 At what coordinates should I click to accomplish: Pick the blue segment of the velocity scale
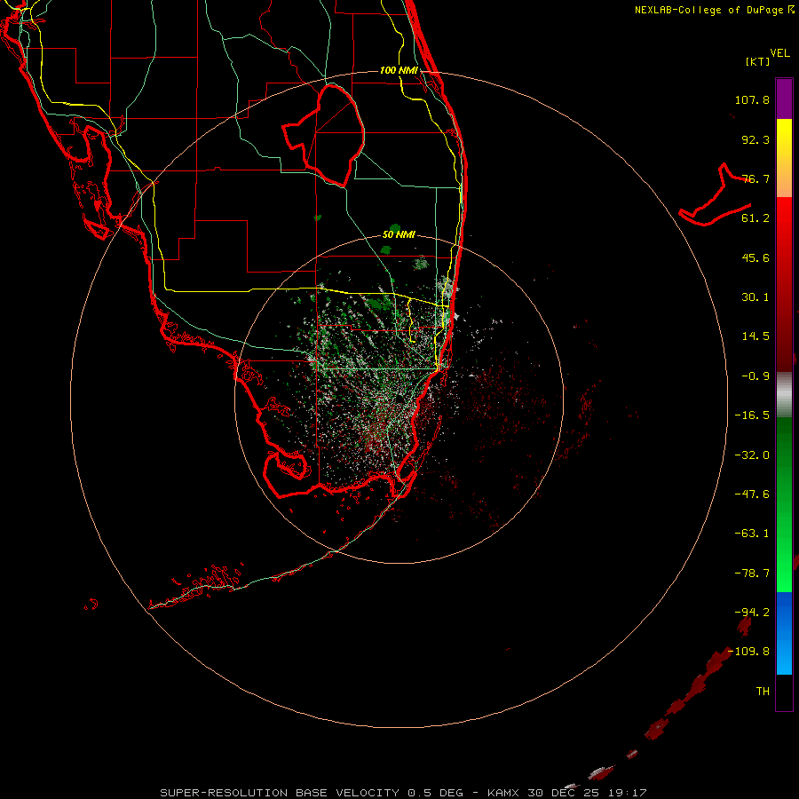click(784, 633)
